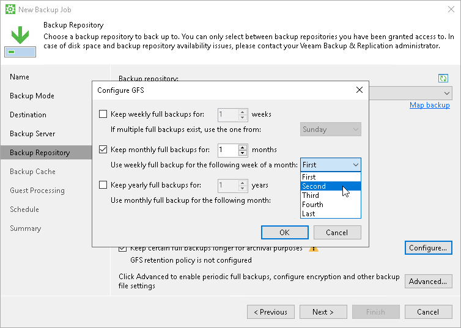Uncheck Keep monthly full backups checkbox
Image resolution: width=461 pixels, height=328 pixels.
pos(103,150)
